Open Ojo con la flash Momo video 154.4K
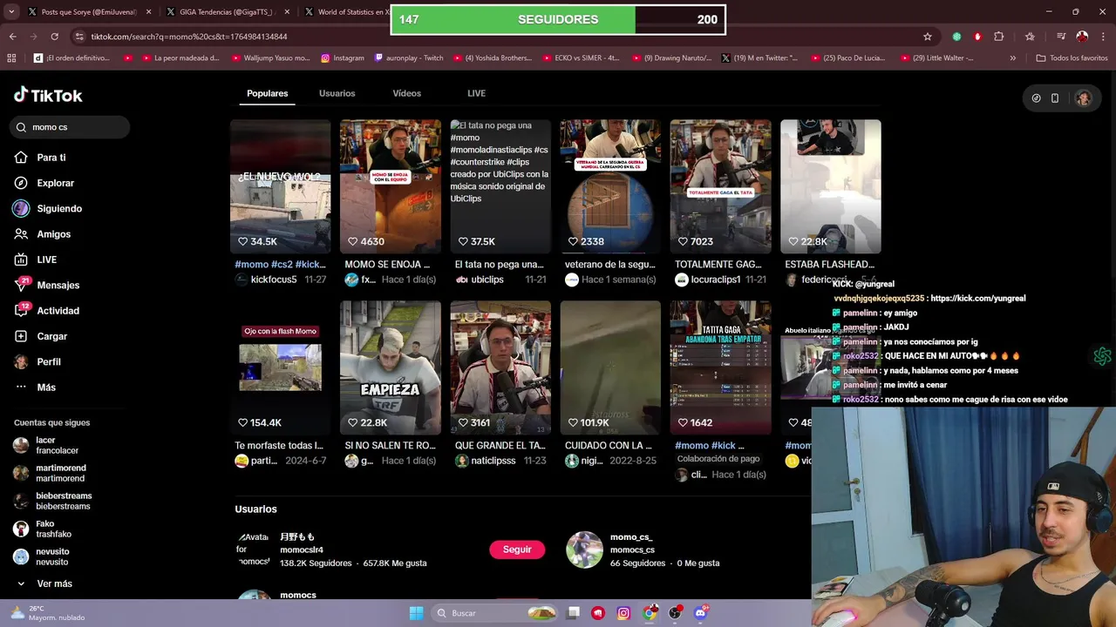Viewport: 1116px width, 627px height. pos(280,367)
